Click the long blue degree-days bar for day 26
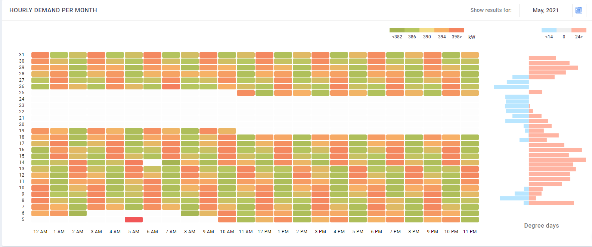 pyautogui.click(x=511, y=87)
